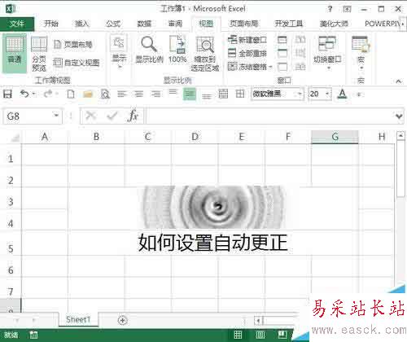The image size is (407, 342).
Task: Click the Select All corner triangle
Action: click(15, 138)
